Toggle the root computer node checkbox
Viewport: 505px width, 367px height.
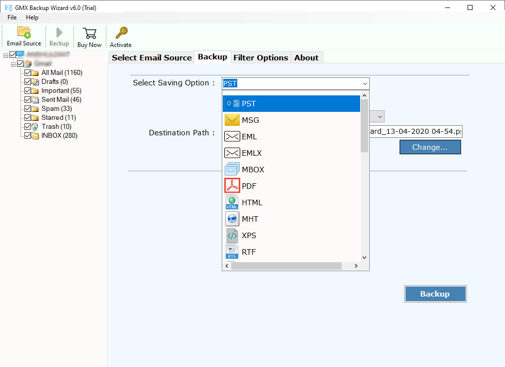point(12,54)
